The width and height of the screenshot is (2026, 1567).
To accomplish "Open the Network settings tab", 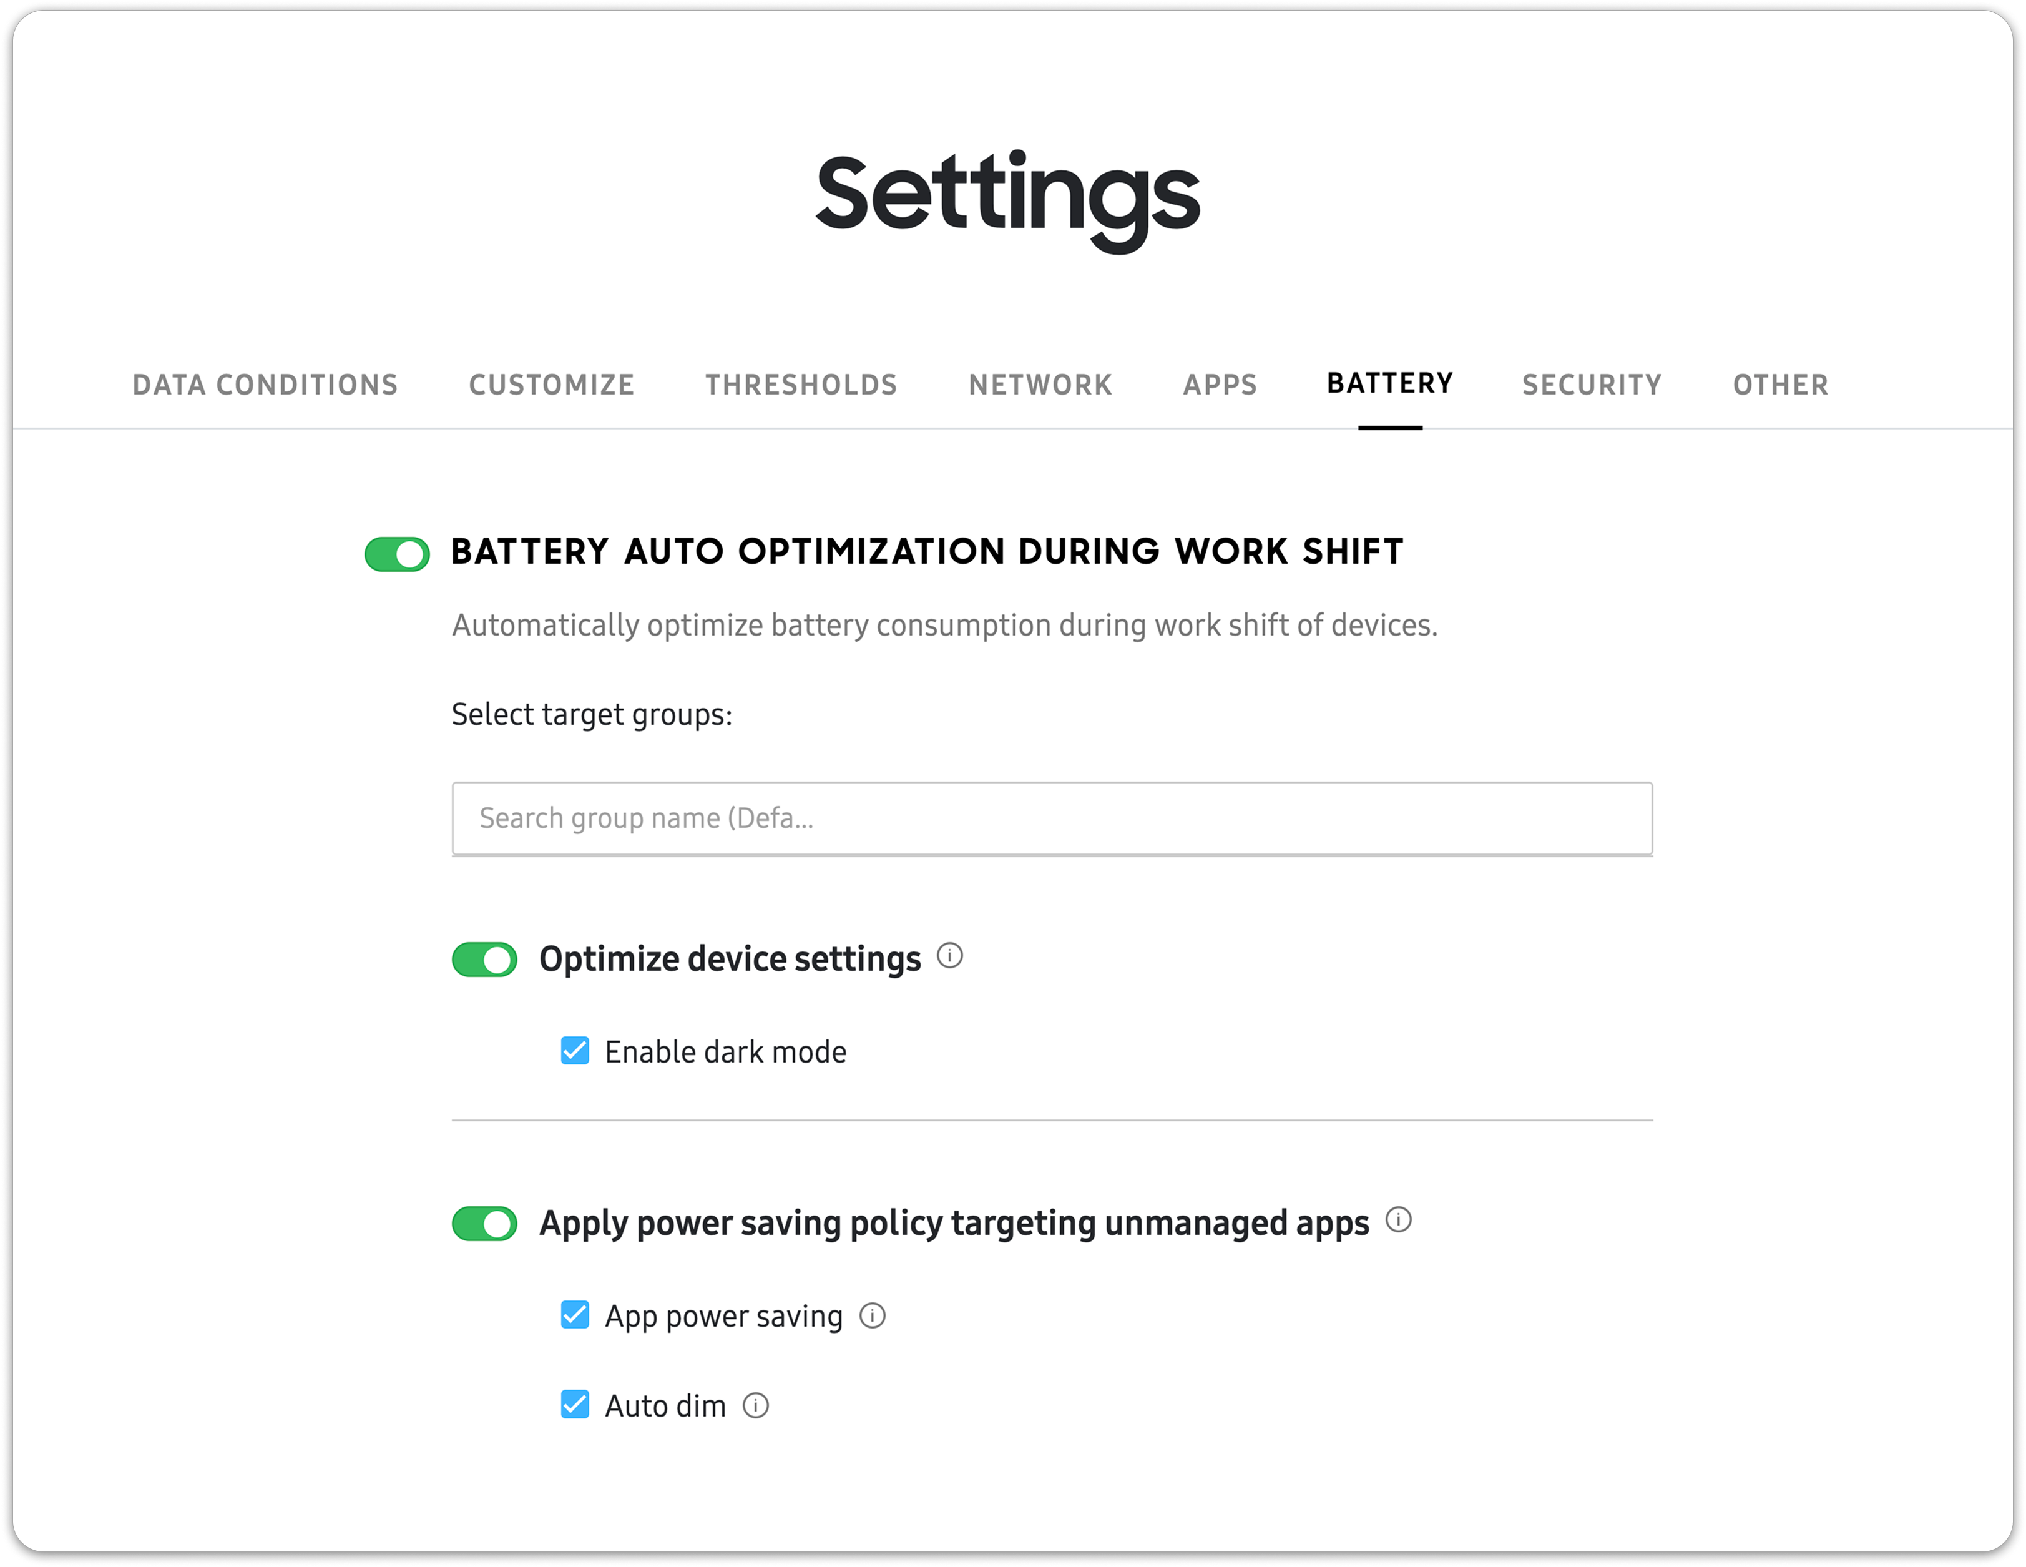I will coord(1040,384).
